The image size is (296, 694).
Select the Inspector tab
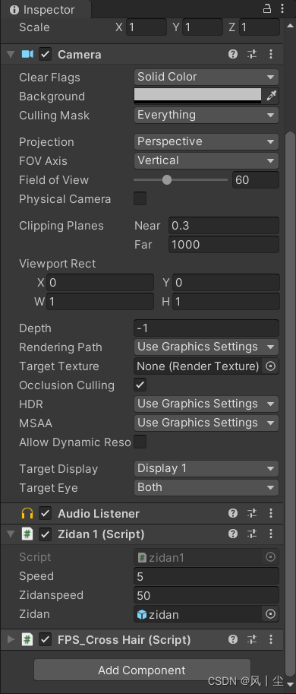pos(43,9)
